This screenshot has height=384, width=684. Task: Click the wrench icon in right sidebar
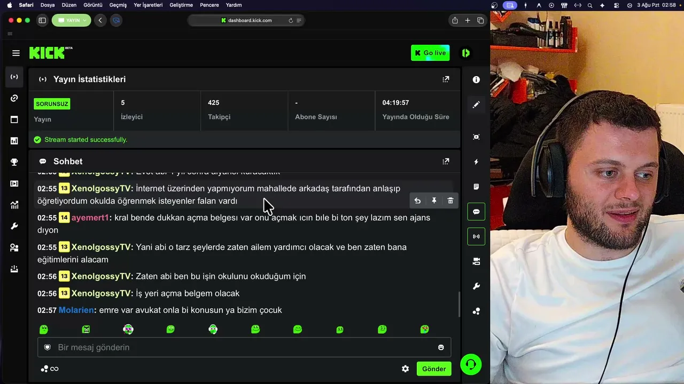tap(476, 286)
